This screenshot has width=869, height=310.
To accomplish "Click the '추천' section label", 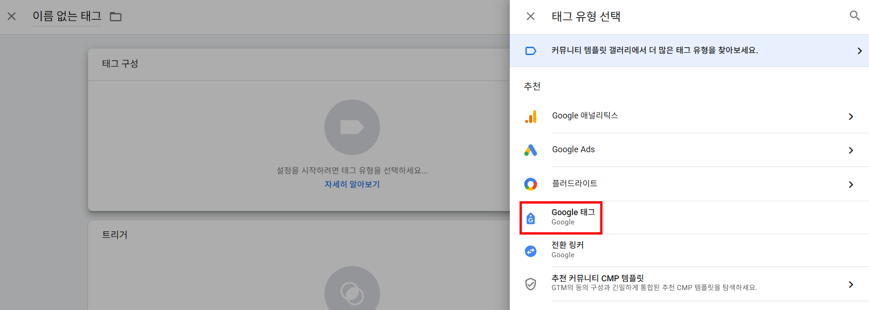I will coord(532,86).
